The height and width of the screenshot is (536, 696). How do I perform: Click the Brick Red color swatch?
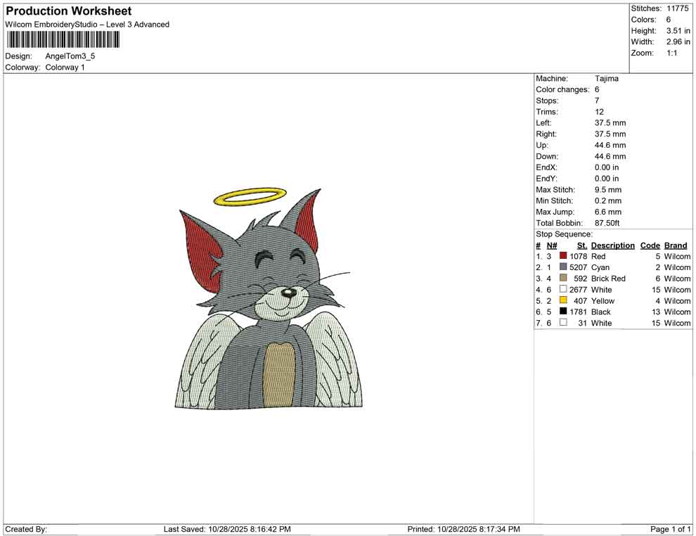click(563, 278)
